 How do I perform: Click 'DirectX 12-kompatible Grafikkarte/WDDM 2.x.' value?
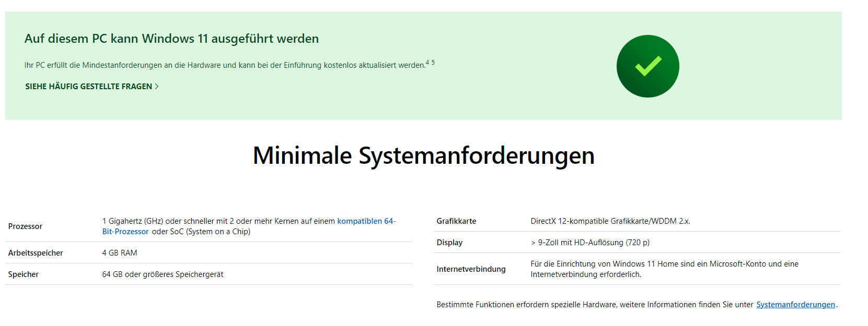[610, 221]
